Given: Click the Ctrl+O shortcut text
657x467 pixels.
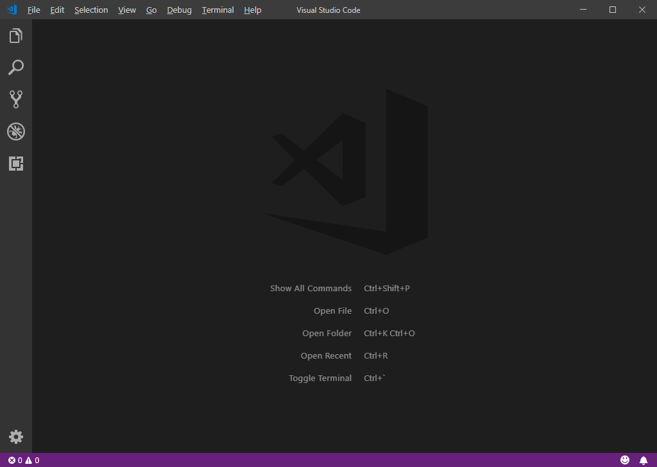Looking at the screenshot, I should 376,310.
